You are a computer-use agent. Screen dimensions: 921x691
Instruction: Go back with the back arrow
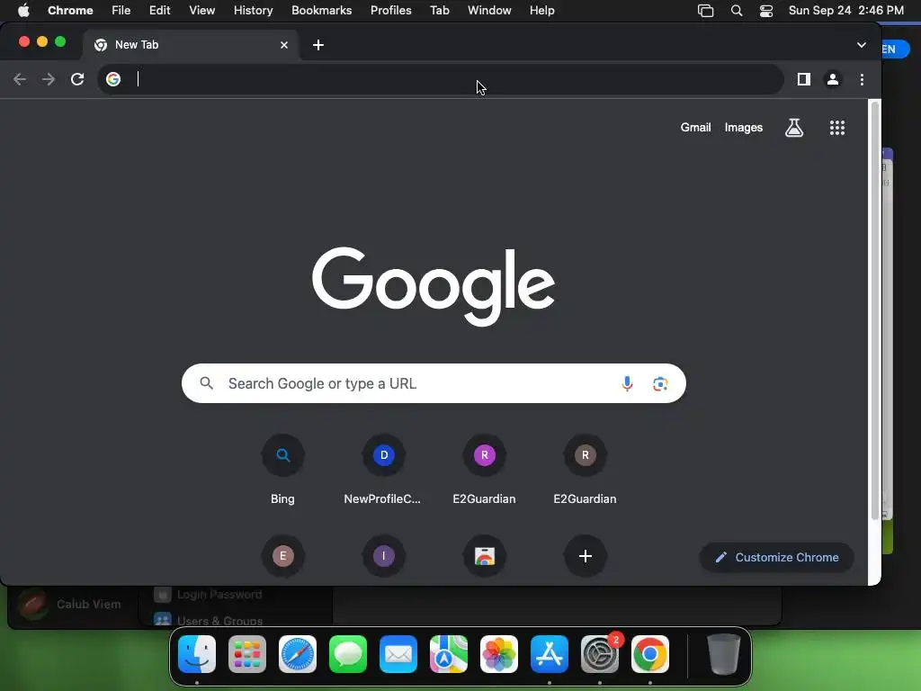click(x=20, y=79)
